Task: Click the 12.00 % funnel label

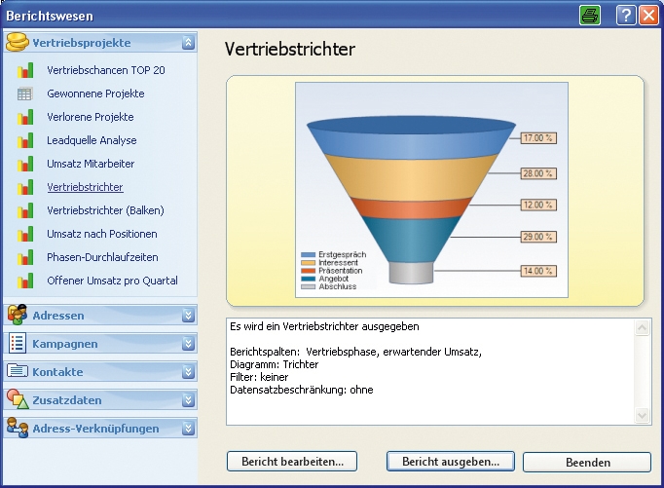Action: (538, 205)
